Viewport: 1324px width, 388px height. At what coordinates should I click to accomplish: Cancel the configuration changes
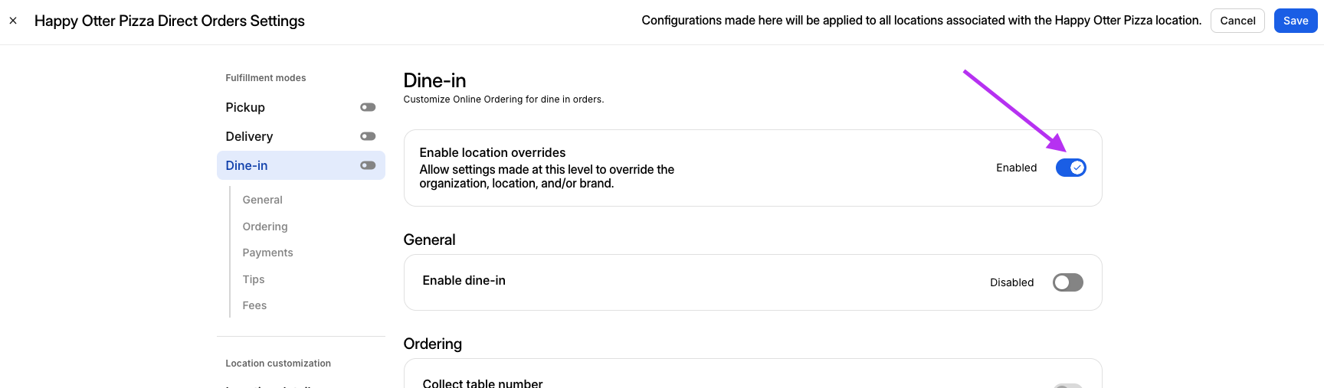(x=1237, y=21)
